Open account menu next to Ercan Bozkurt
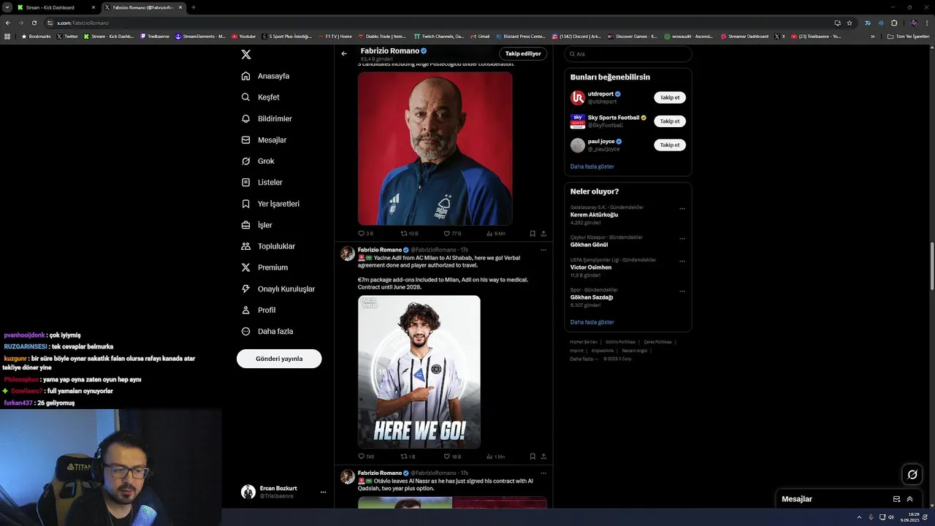This screenshot has height=526, width=935. click(323, 492)
